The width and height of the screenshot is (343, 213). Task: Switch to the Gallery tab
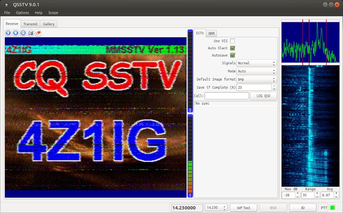point(48,24)
